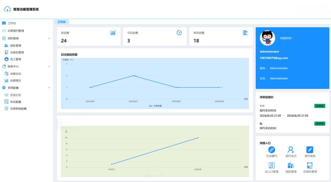Click the 本月访客 bar icon

point(245,33)
